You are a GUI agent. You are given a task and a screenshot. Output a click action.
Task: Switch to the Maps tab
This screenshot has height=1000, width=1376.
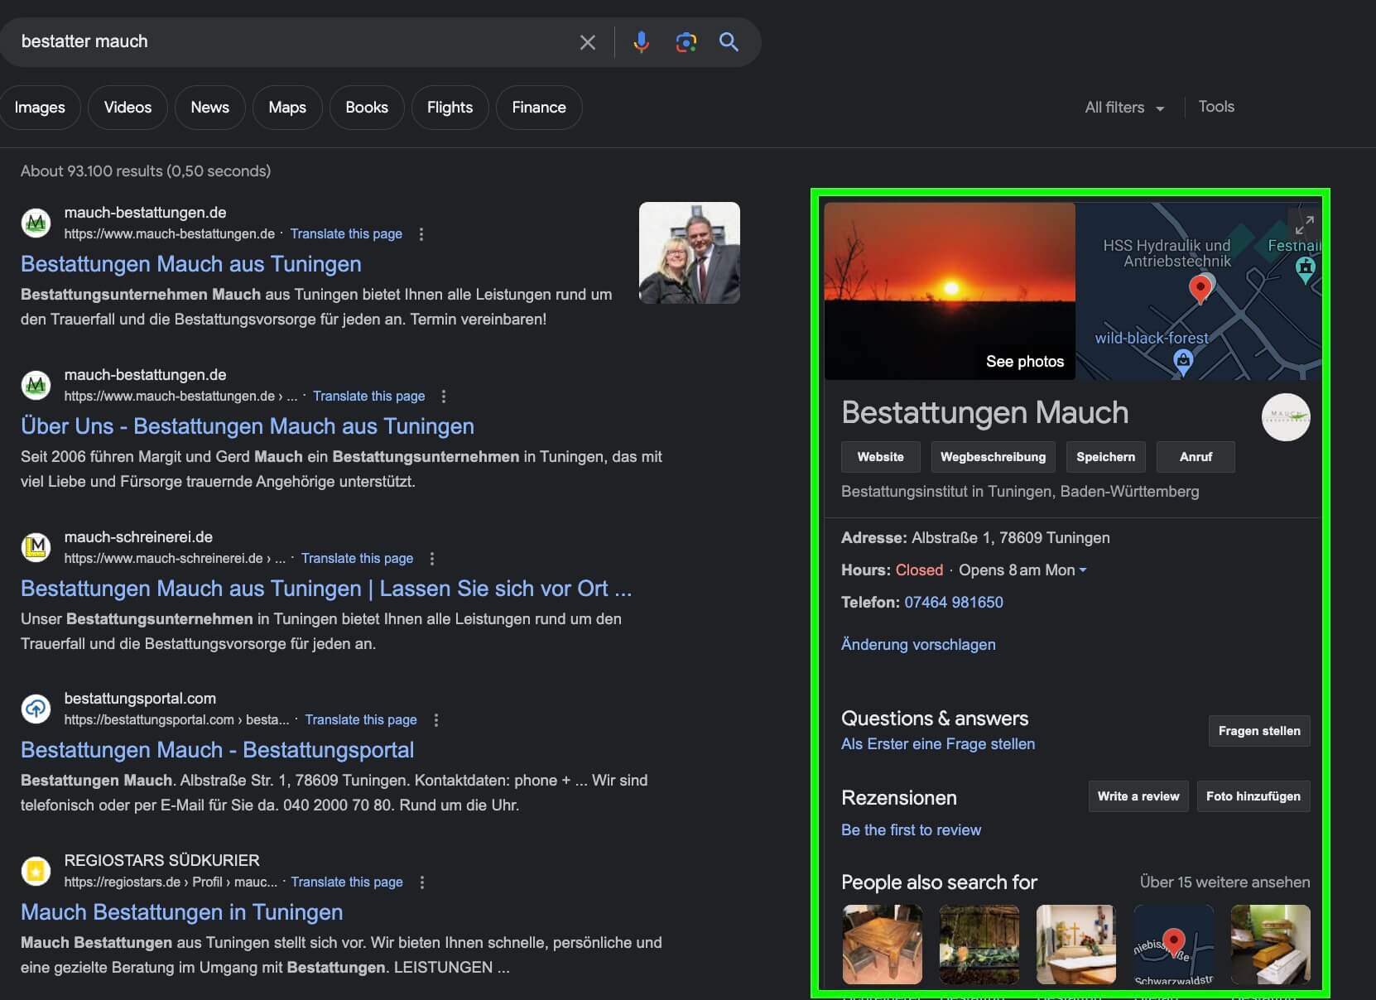[287, 108]
